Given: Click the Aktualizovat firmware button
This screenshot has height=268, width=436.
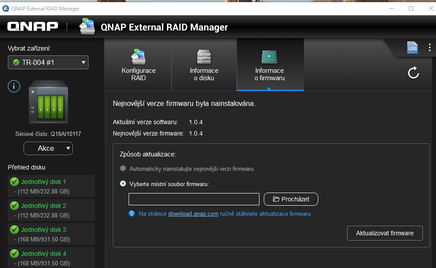Looking at the screenshot, I should tap(385, 233).
